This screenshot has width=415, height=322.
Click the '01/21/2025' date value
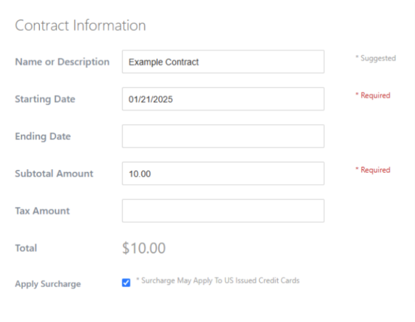click(x=150, y=99)
